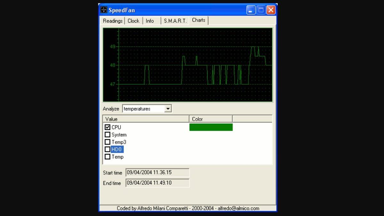Close the SpeedFan window
Image resolution: width=384 pixels, height=216 pixels.
[271, 10]
